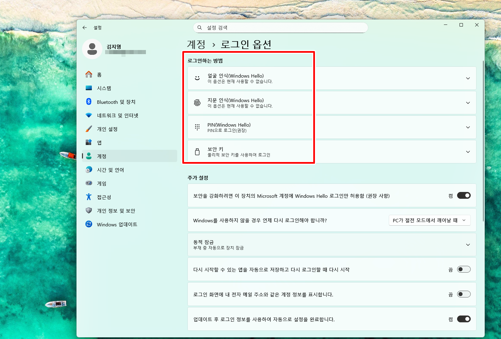Click the user profile avatar
The width and height of the screenshot is (501, 339).
coord(92,49)
